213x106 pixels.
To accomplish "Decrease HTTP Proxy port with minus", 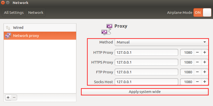I will [x=197, y=52].
